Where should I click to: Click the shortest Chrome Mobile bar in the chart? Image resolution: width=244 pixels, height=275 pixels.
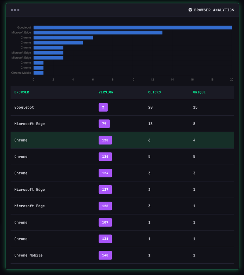coord(38,73)
